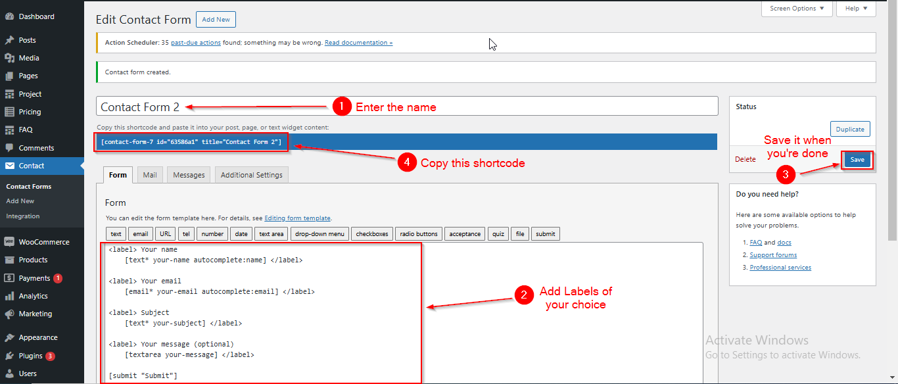
Task: Open Contact Forms submenu item
Action: (x=29, y=186)
